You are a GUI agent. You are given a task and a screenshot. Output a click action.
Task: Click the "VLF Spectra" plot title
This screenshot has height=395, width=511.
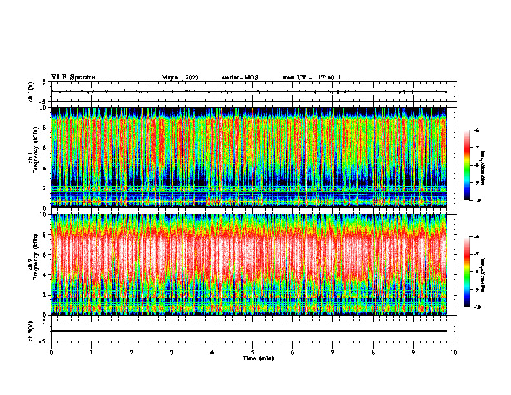tap(73, 77)
